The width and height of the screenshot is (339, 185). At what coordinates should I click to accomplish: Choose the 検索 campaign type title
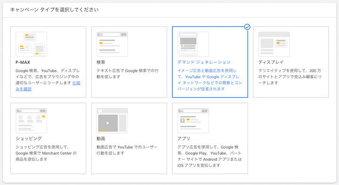coord(101,62)
